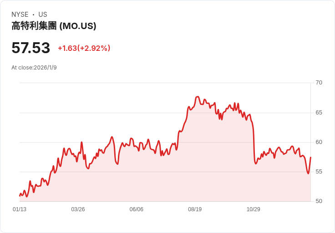Click the 60 price axis label
Image resolution: width=335 pixels, height=233 pixels.
click(319, 142)
